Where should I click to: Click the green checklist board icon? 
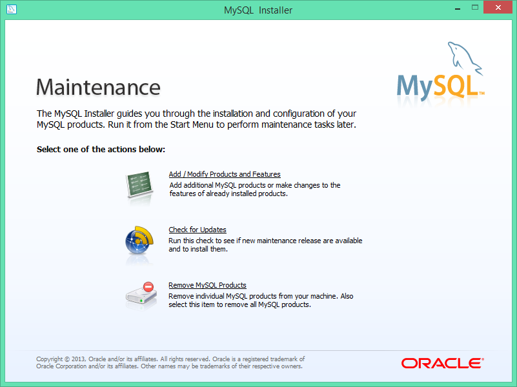139,184
